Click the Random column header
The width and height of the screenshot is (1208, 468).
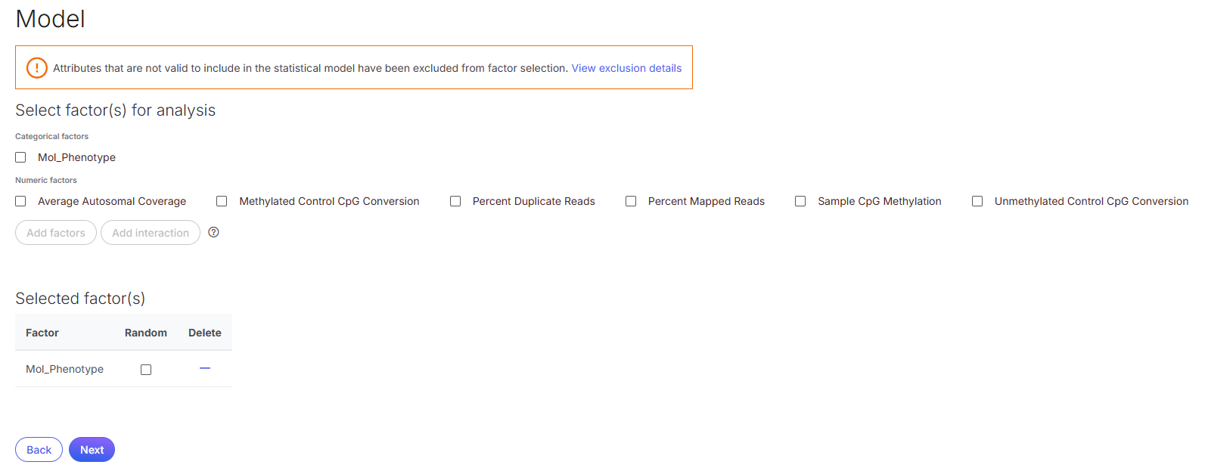pyautogui.click(x=146, y=333)
